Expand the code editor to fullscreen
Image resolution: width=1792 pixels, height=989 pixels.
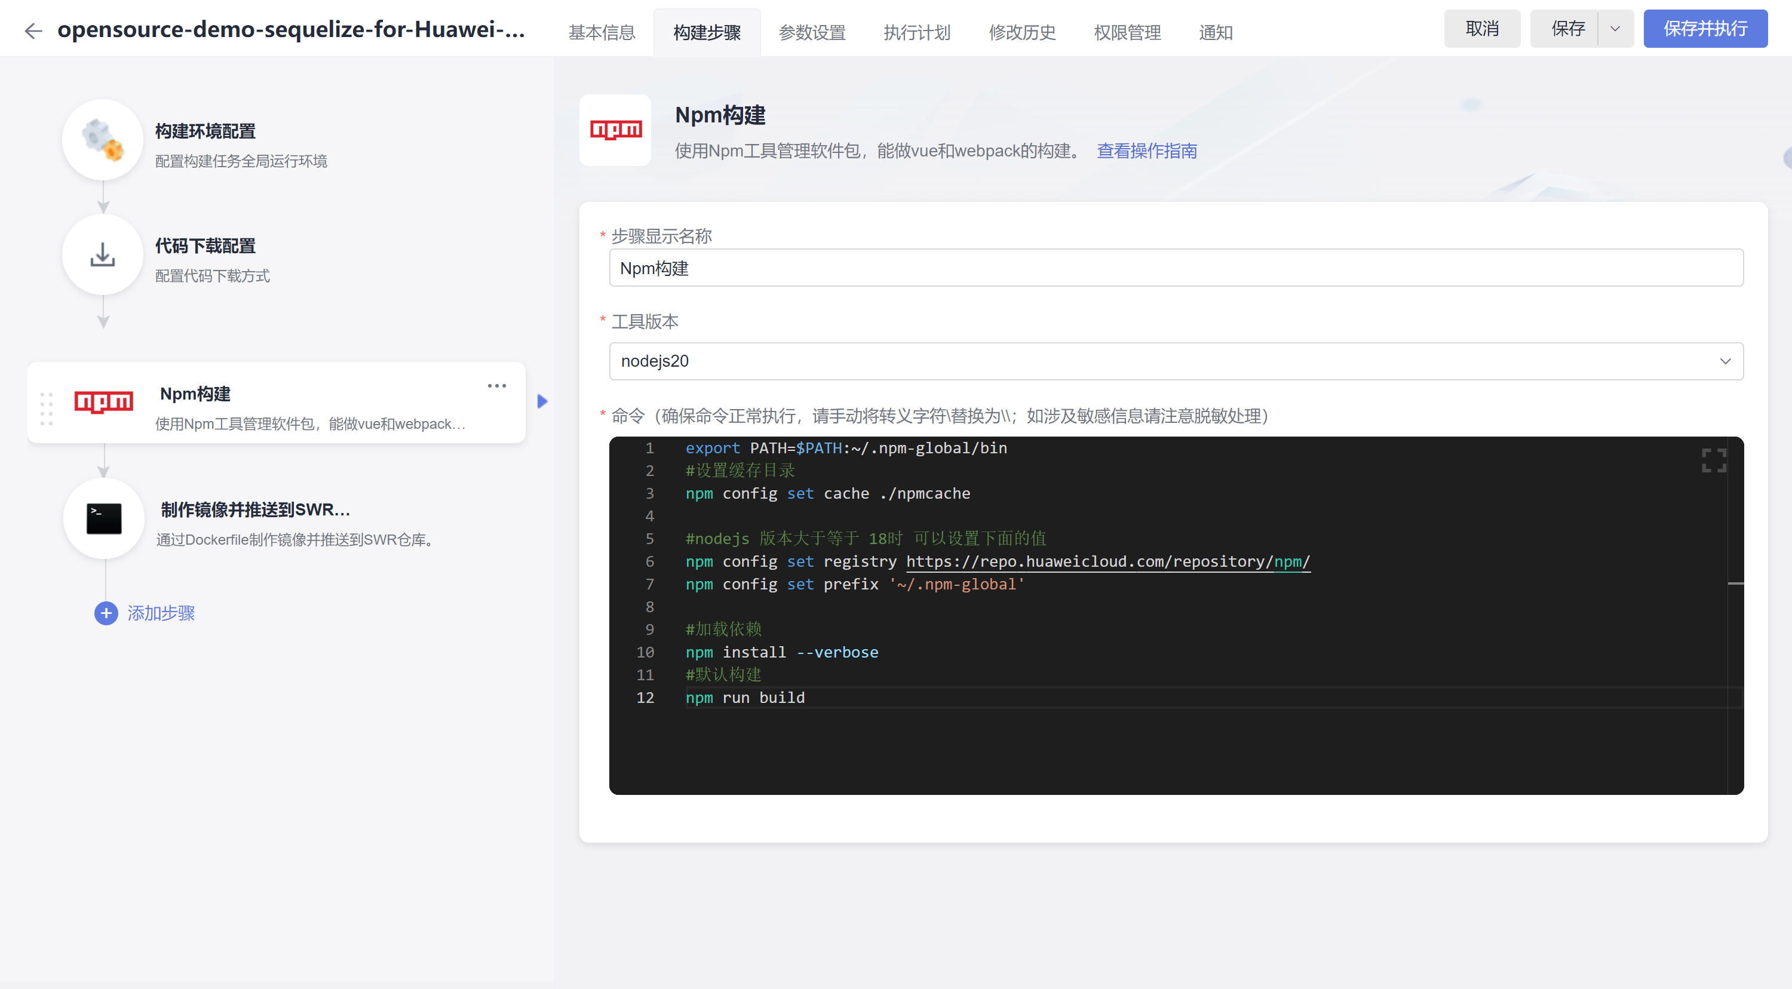1713,460
